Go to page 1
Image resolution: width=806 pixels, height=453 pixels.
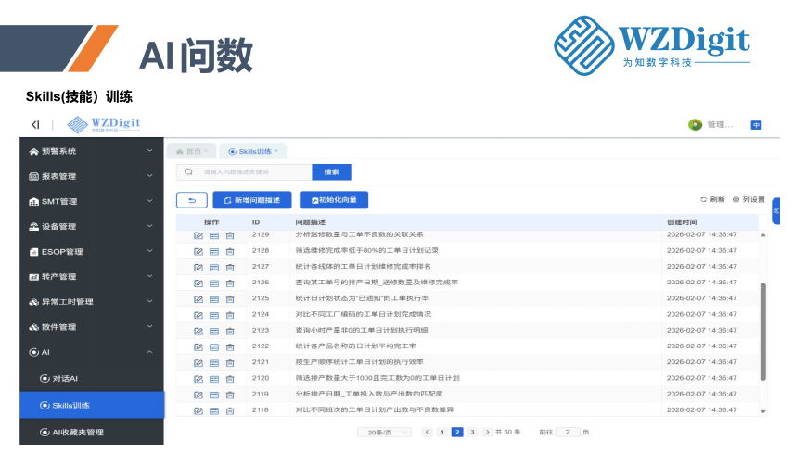coord(442,433)
